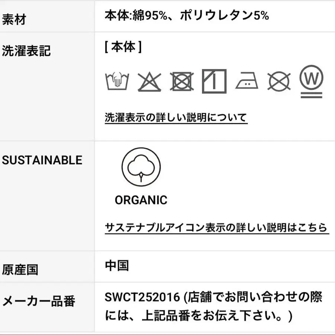Click the country of origin value 中国
The height and width of the screenshot is (335, 335).
click(x=117, y=265)
